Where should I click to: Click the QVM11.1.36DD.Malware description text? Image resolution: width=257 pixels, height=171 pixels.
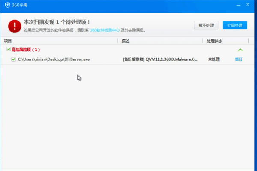point(172,59)
